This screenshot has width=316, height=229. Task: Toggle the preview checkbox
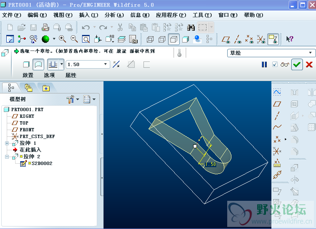pos(275,64)
